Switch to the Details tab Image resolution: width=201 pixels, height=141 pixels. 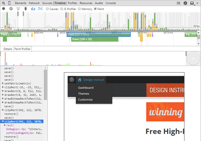click(x=8, y=49)
